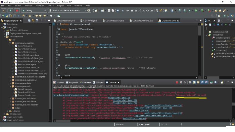Collapse the corso_web project node
Screen dimensions: 235x132
click(x=2, y=27)
